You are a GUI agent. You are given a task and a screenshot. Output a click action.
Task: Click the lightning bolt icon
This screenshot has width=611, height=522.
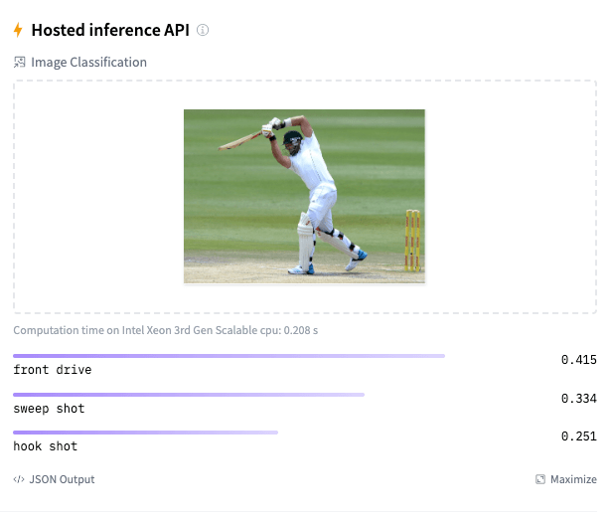[18, 30]
